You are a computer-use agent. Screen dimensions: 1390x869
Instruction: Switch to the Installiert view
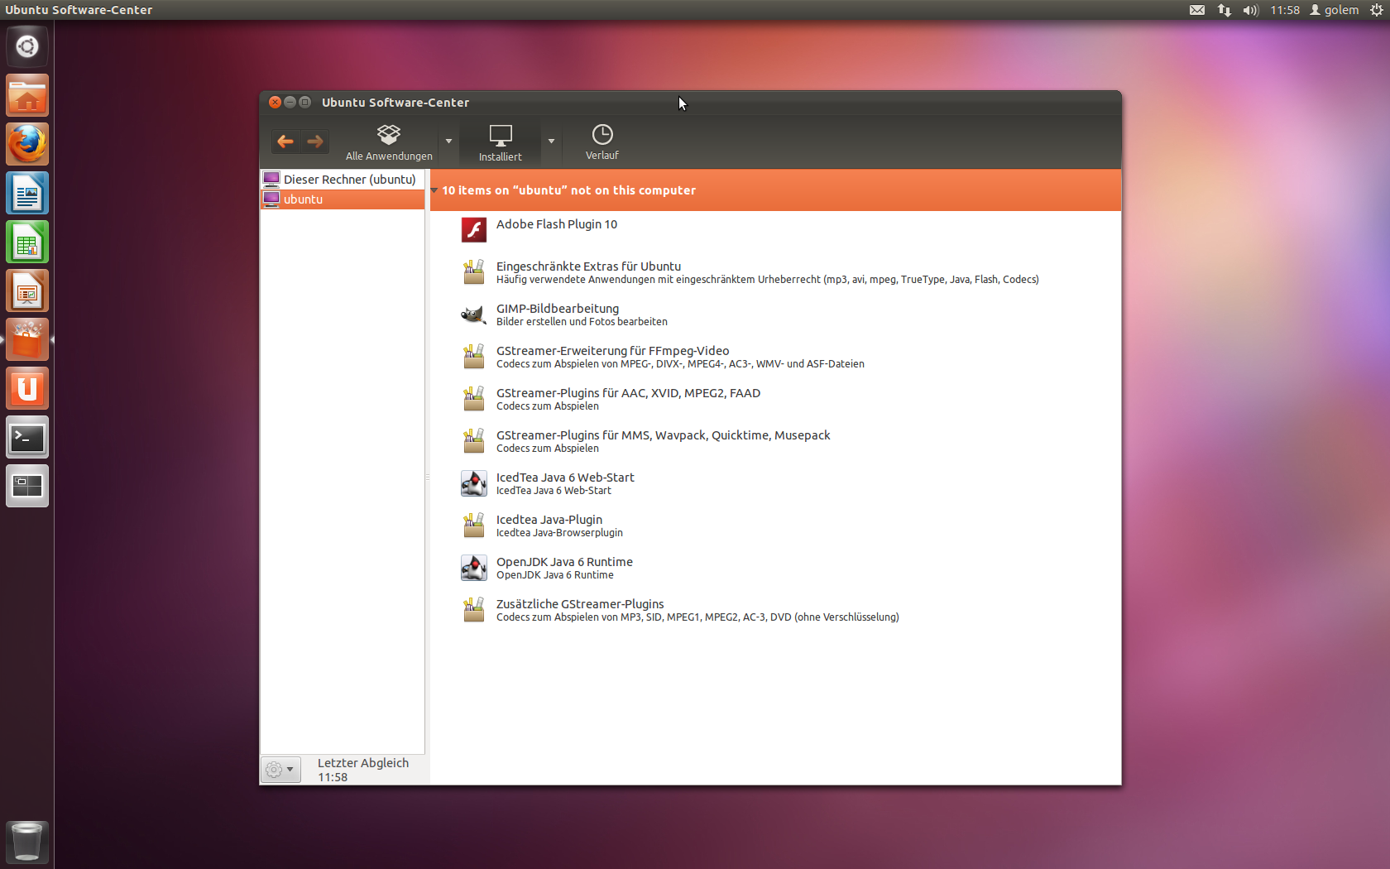[x=500, y=142]
